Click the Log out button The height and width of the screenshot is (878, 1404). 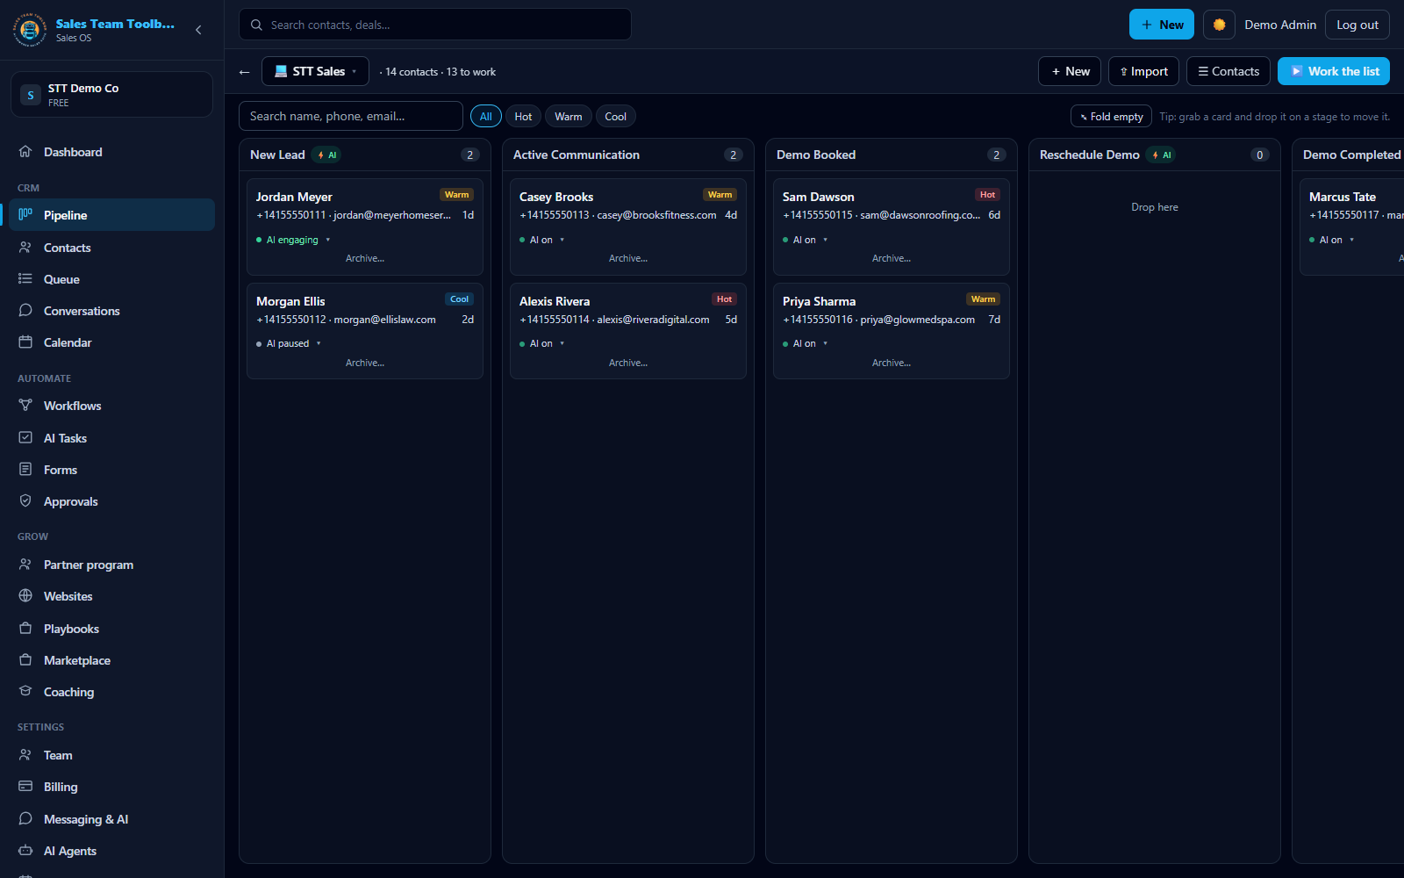click(x=1357, y=25)
